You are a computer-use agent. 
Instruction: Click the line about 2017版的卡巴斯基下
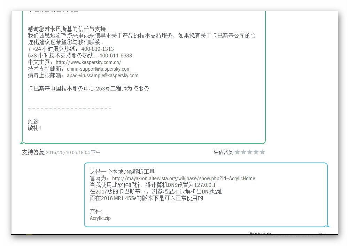pos(156,191)
